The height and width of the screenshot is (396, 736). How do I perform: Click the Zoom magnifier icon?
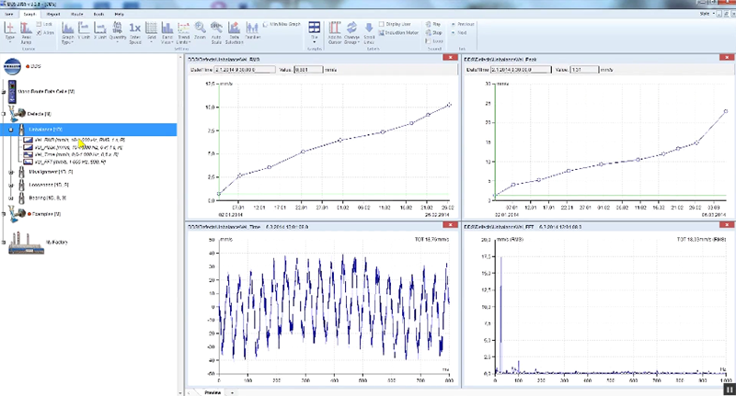click(x=201, y=29)
